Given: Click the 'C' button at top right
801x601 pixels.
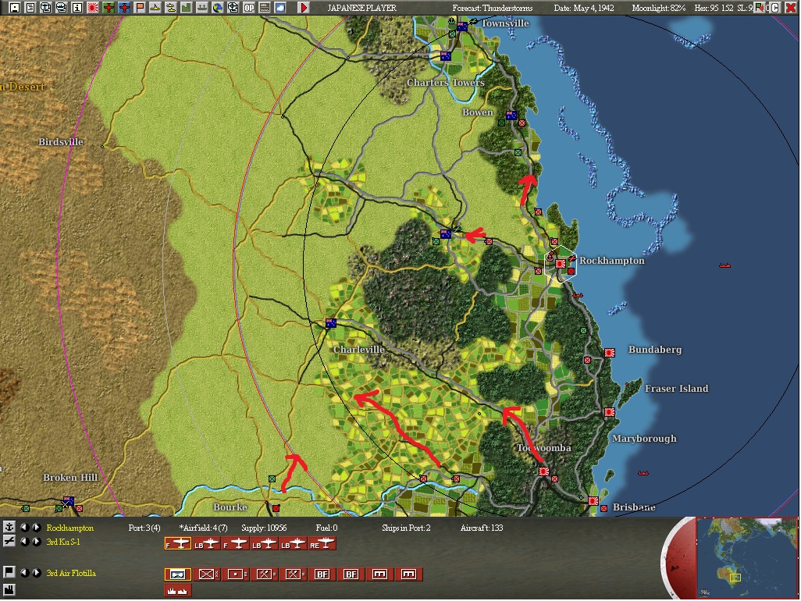Looking at the screenshot, I should pyautogui.click(x=775, y=8).
